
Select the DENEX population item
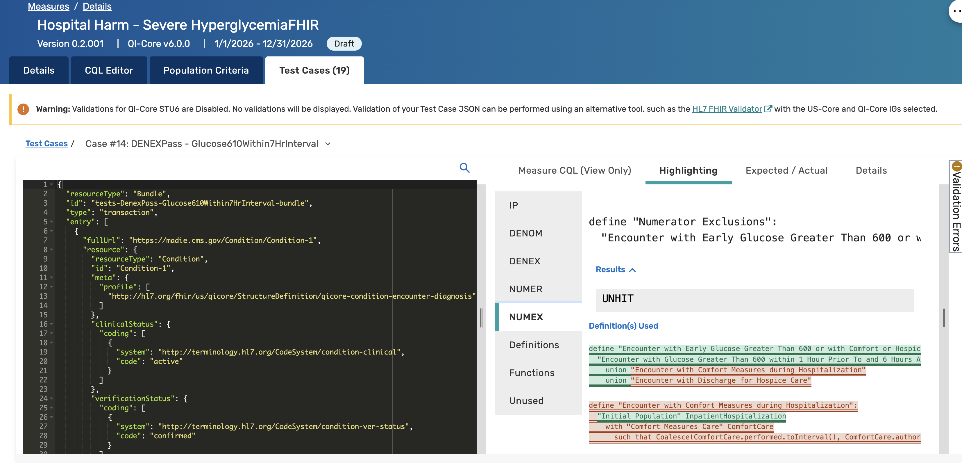524,261
